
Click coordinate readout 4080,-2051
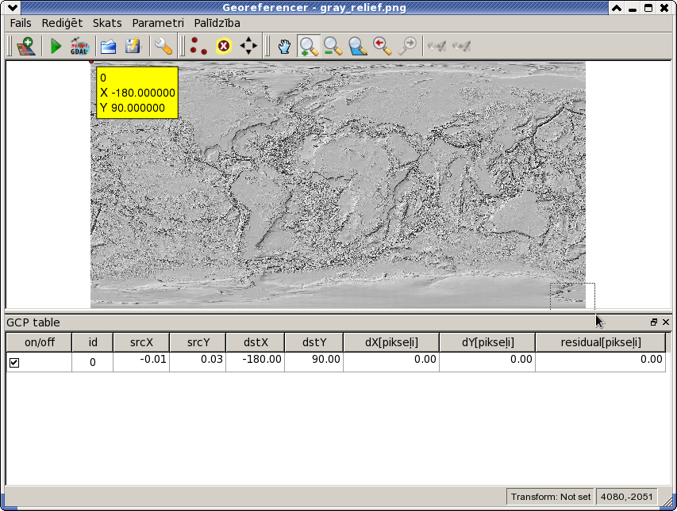pos(626,497)
